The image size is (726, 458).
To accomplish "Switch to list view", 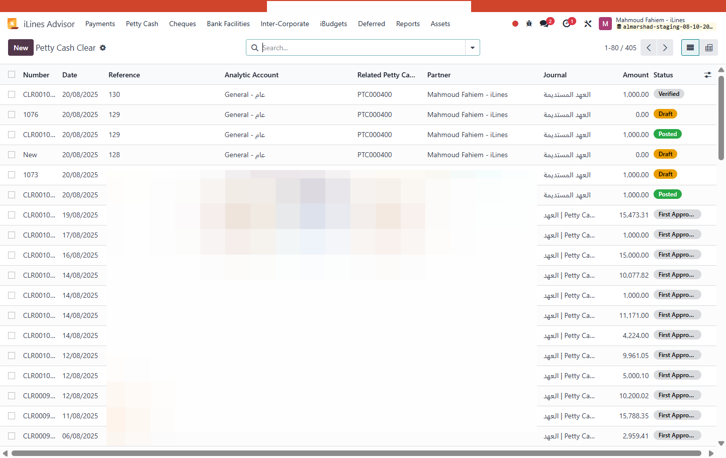I will pyautogui.click(x=690, y=48).
